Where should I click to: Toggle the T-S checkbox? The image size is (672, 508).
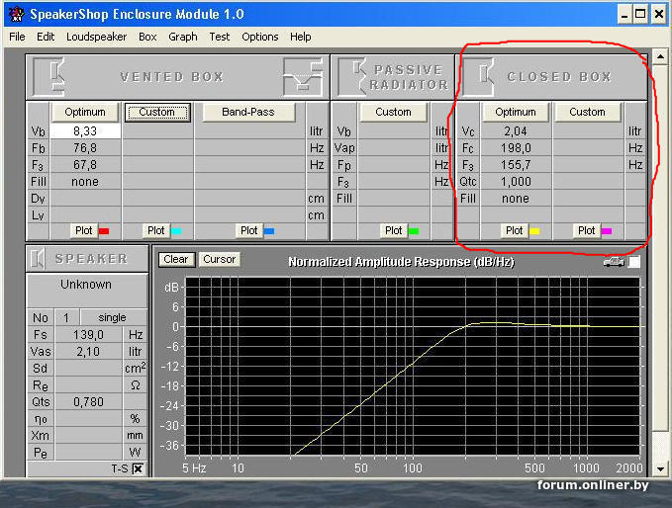(x=138, y=468)
